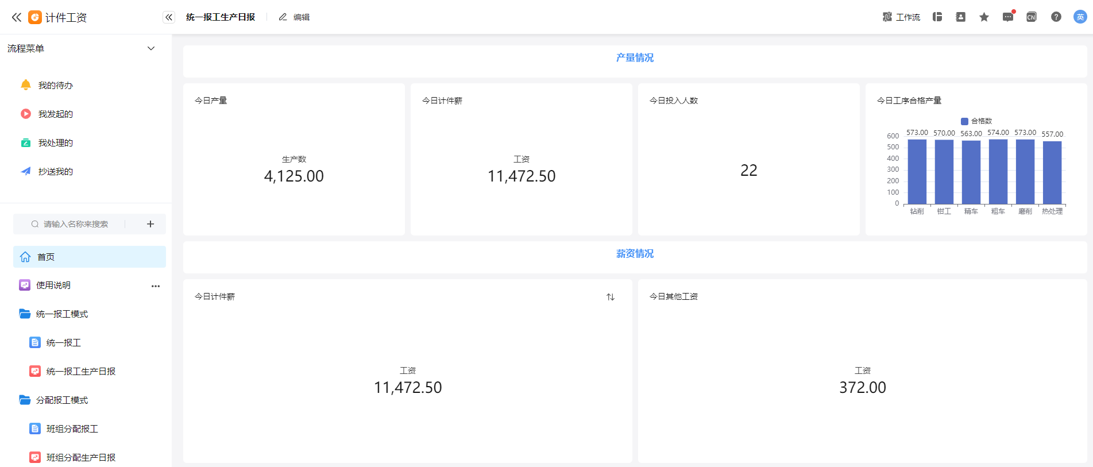This screenshot has height=467, width=1093.
Task: Click the 4,125.00 production value
Action: click(x=294, y=176)
